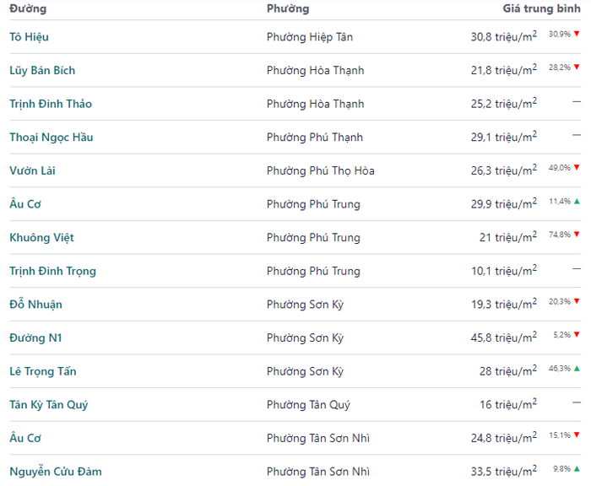
Task: Open the Khuông Việt street link
Action: [x=41, y=238]
